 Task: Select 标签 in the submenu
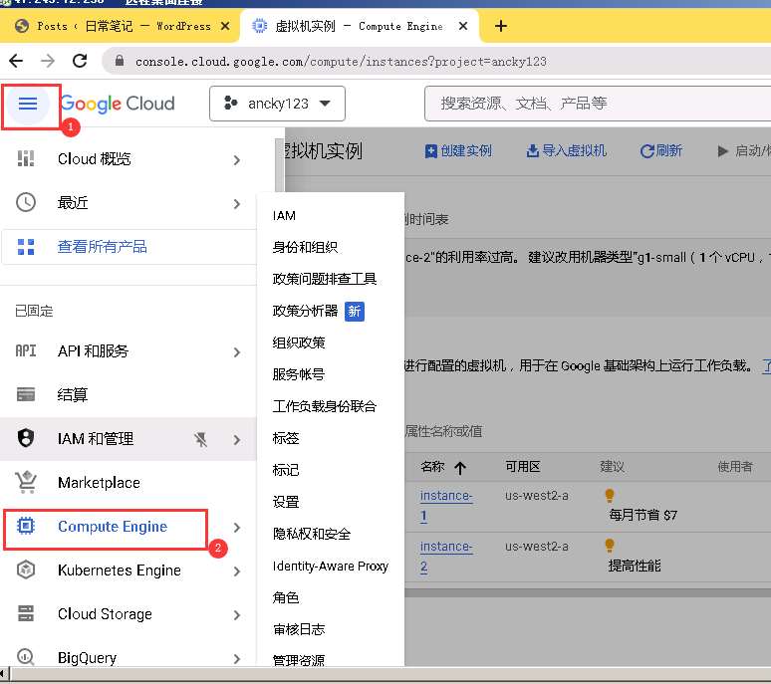tap(286, 438)
